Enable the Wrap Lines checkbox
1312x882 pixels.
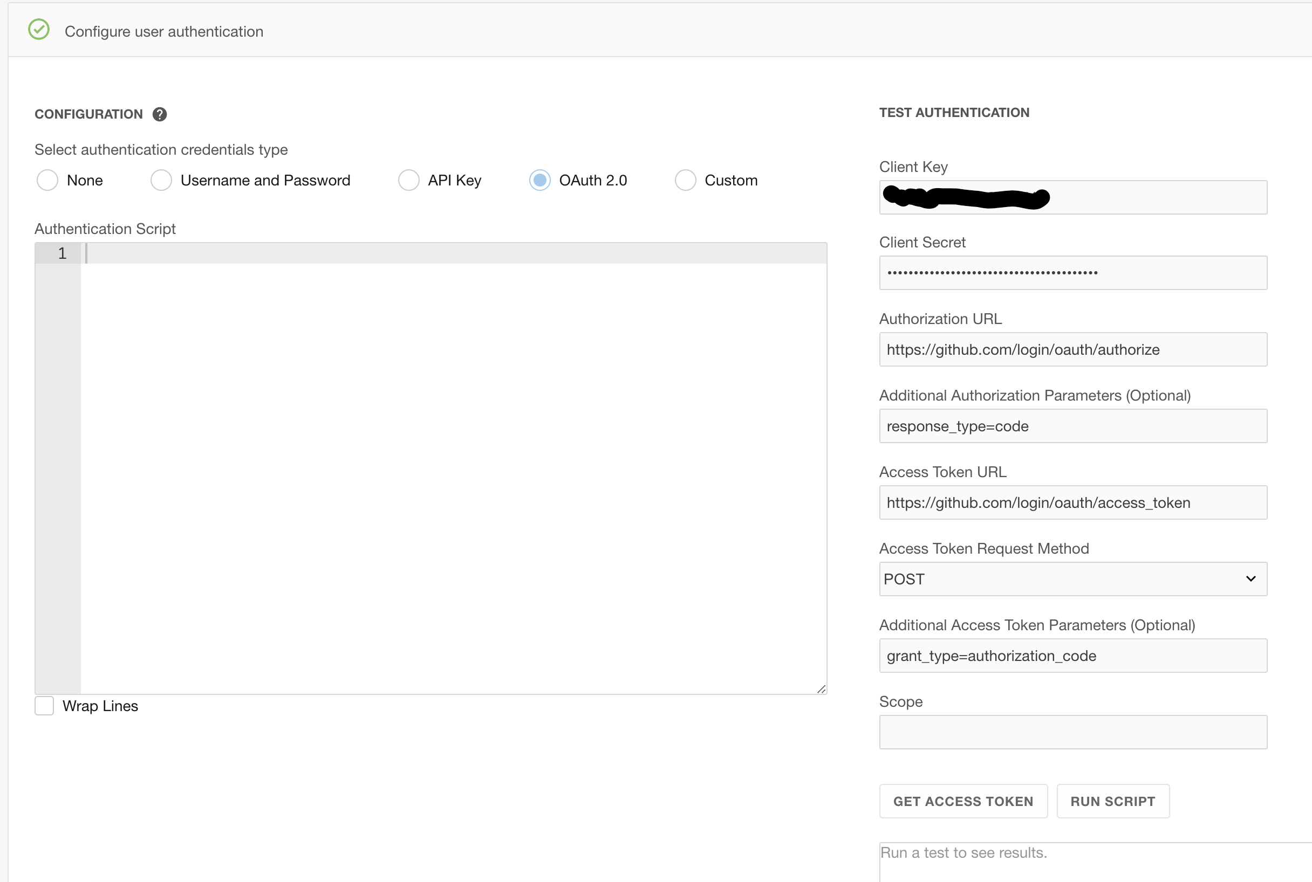coord(43,706)
